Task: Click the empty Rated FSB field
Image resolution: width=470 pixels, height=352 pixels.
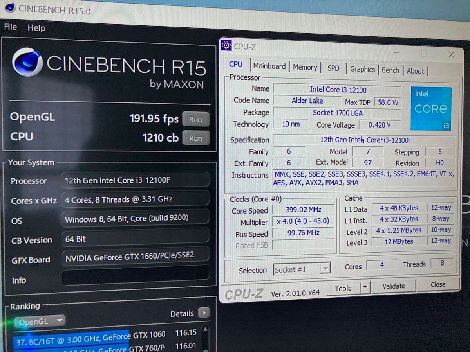Action: [304, 245]
